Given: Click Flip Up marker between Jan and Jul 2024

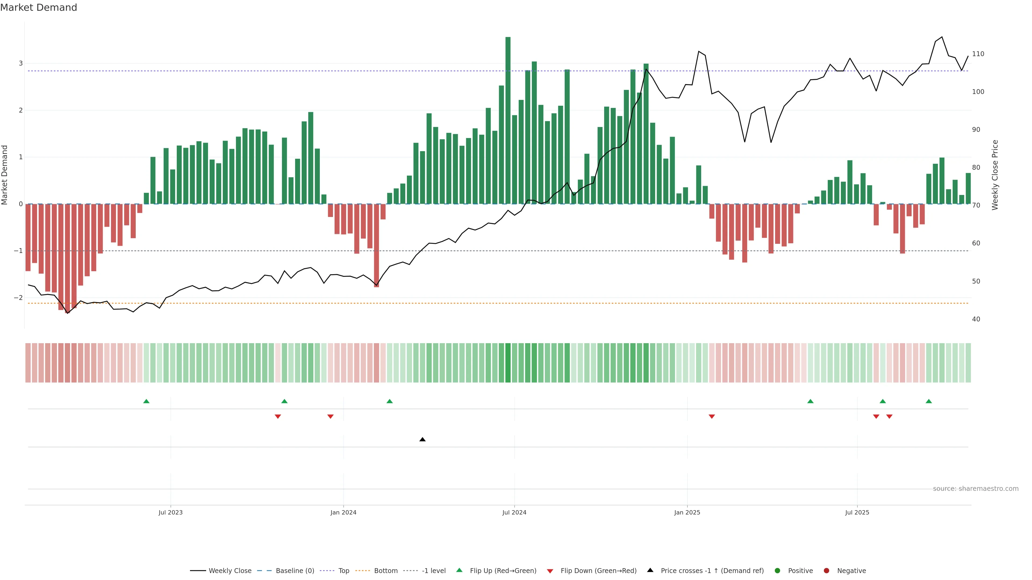Looking at the screenshot, I should (389, 401).
